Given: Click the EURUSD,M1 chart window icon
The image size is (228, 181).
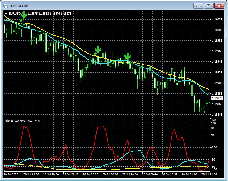Looking at the screenshot, I should pyautogui.click(x=5, y=6).
